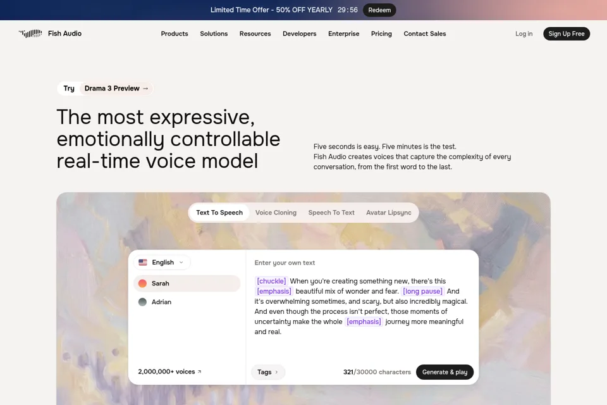Open the Products menu
607x405 pixels.
175,34
